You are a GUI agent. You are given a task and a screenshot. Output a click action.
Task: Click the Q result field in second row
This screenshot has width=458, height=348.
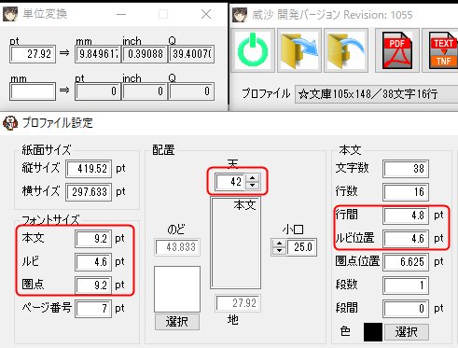pos(191,91)
